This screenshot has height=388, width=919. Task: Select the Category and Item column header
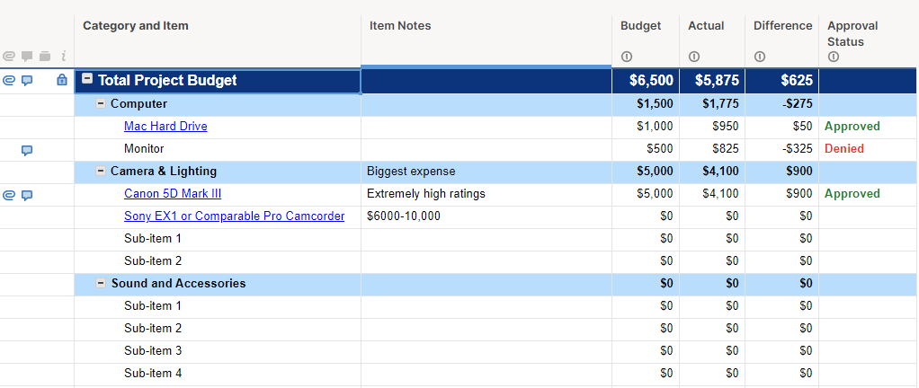(136, 26)
